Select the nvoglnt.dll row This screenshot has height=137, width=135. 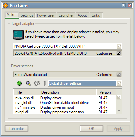65,103
